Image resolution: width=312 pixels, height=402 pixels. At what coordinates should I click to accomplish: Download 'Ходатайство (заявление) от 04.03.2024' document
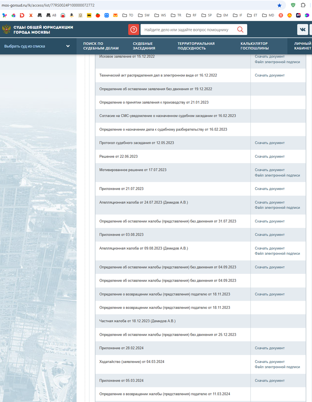coord(270,362)
